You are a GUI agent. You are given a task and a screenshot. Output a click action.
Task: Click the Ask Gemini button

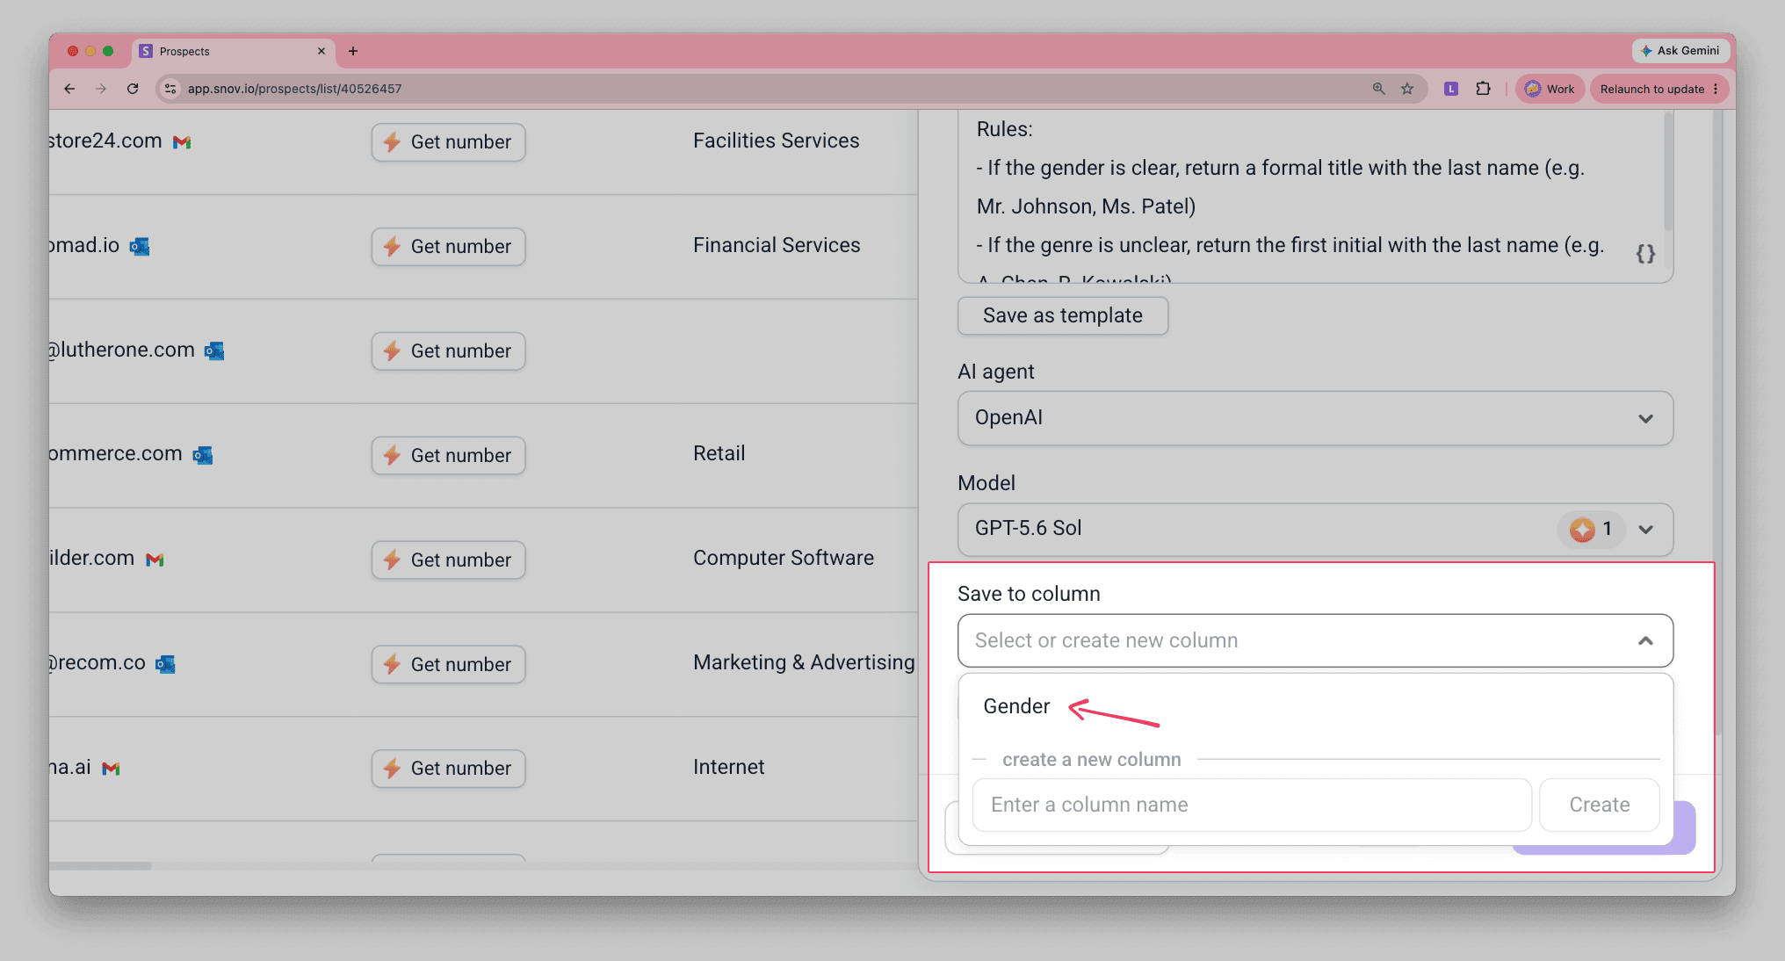pyautogui.click(x=1680, y=51)
